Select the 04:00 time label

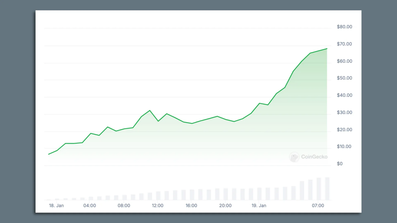click(x=90, y=206)
